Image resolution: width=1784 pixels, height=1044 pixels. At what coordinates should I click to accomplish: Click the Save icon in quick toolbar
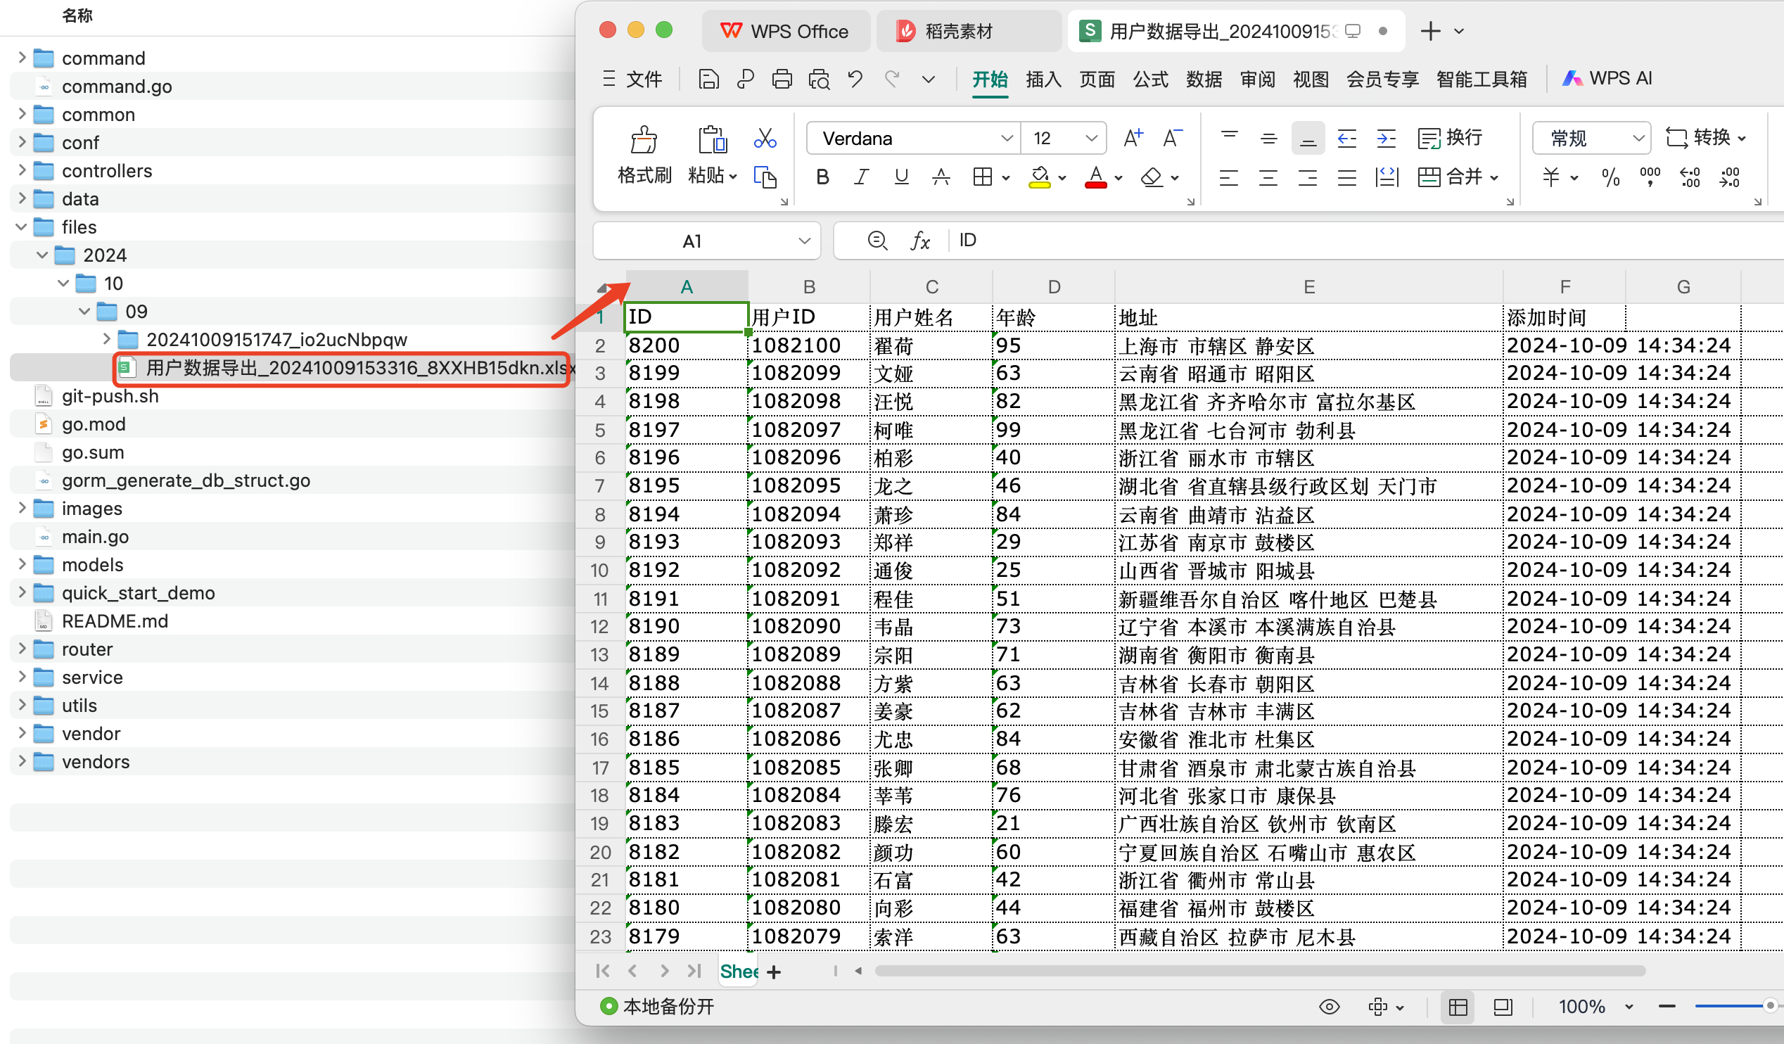708,79
